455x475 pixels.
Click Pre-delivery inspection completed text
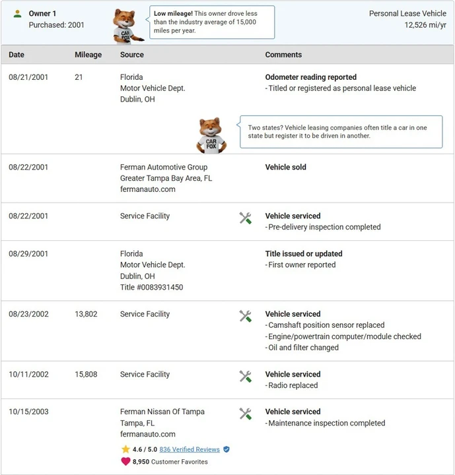(323, 227)
